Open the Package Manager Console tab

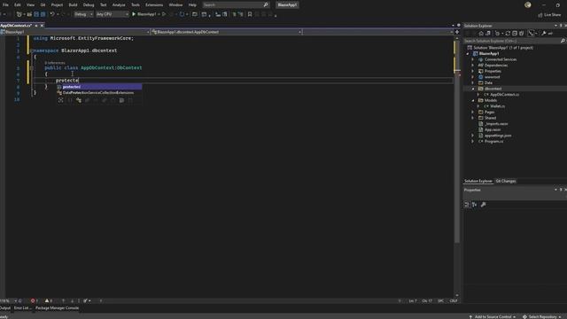click(x=57, y=307)
